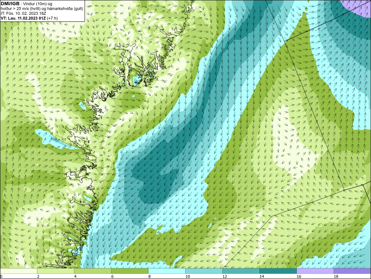Click the 0–2 m/s legend color swatch
Image resolution: width=371 pixels, height=279 pixels.
point(19,271)
